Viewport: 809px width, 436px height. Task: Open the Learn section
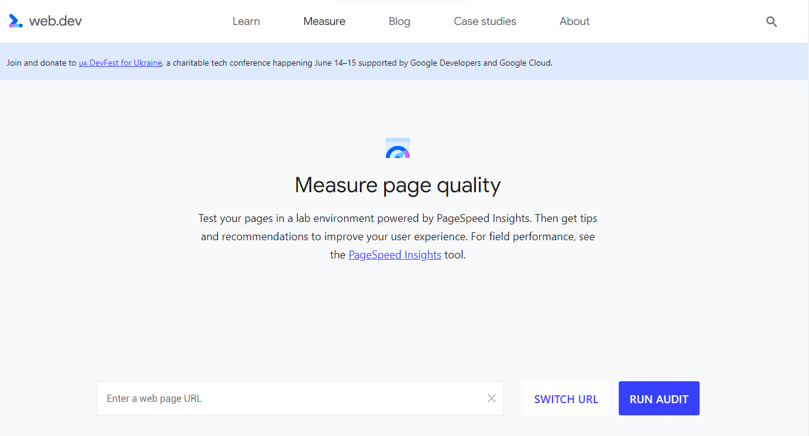[x=246, y=21]
